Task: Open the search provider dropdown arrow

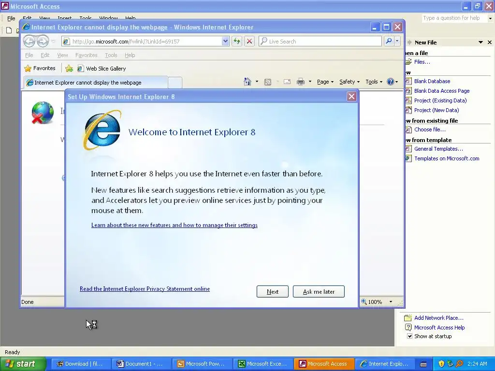Action: pyautogui.click(x=397, y=41)
